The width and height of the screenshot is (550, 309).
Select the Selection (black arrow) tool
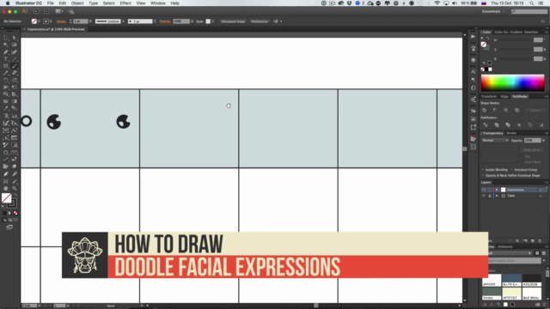click(x=6, y=38)
